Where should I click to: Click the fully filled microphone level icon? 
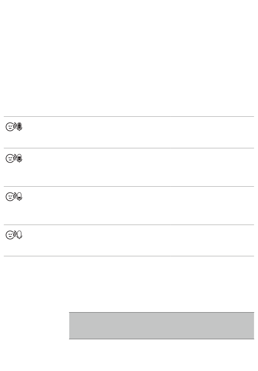19,126
